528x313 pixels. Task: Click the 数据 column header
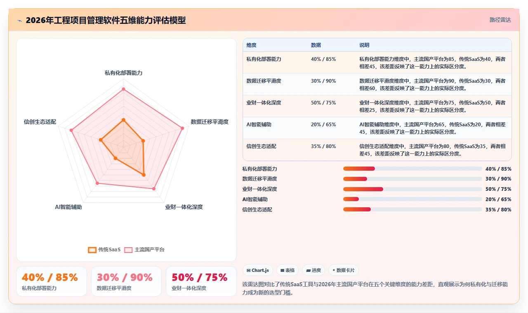[316, 45]
